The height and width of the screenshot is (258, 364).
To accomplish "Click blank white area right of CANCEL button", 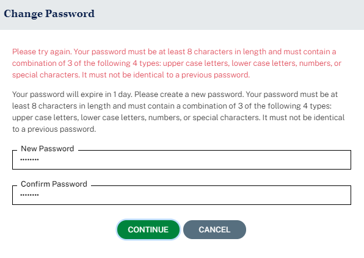I will [x=302, y=229].
